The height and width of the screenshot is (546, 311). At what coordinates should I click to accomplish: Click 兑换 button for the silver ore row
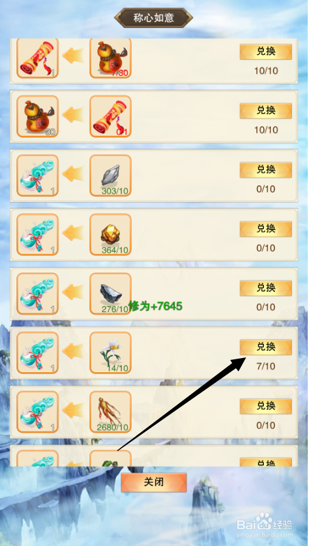point(266,170)
